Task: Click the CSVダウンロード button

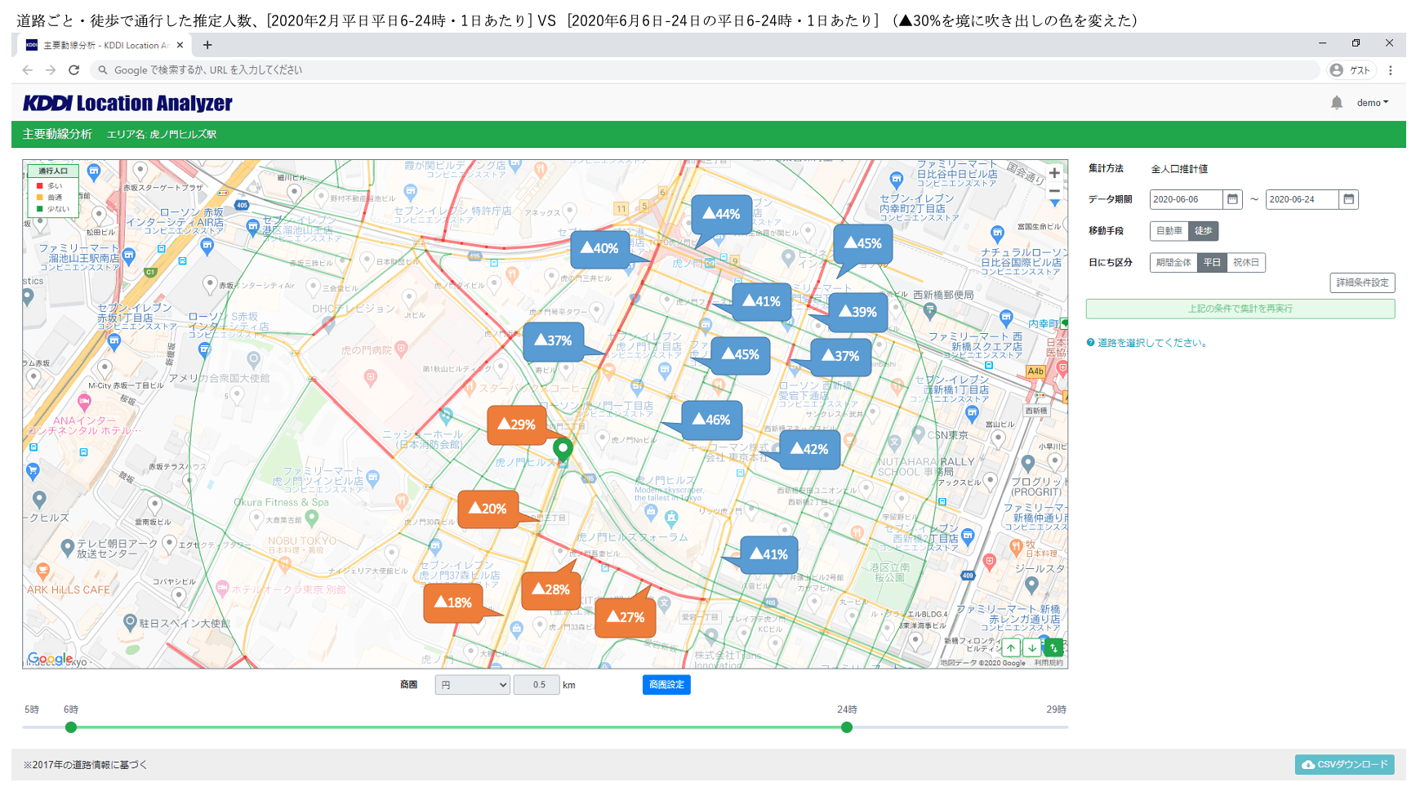Action: coord(1344,765)
